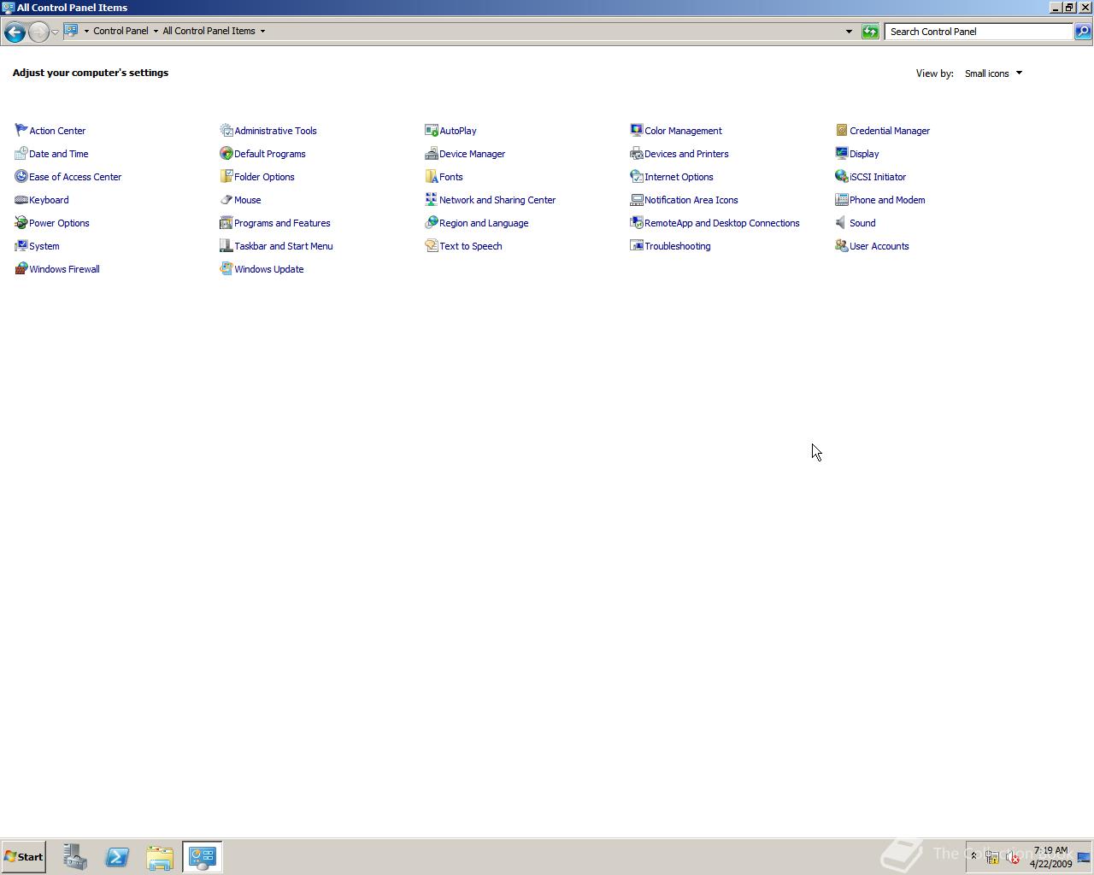Open the Text to Speech icon
The width and height of the screenshot is (1094, 875).
[x=432, y=246]
